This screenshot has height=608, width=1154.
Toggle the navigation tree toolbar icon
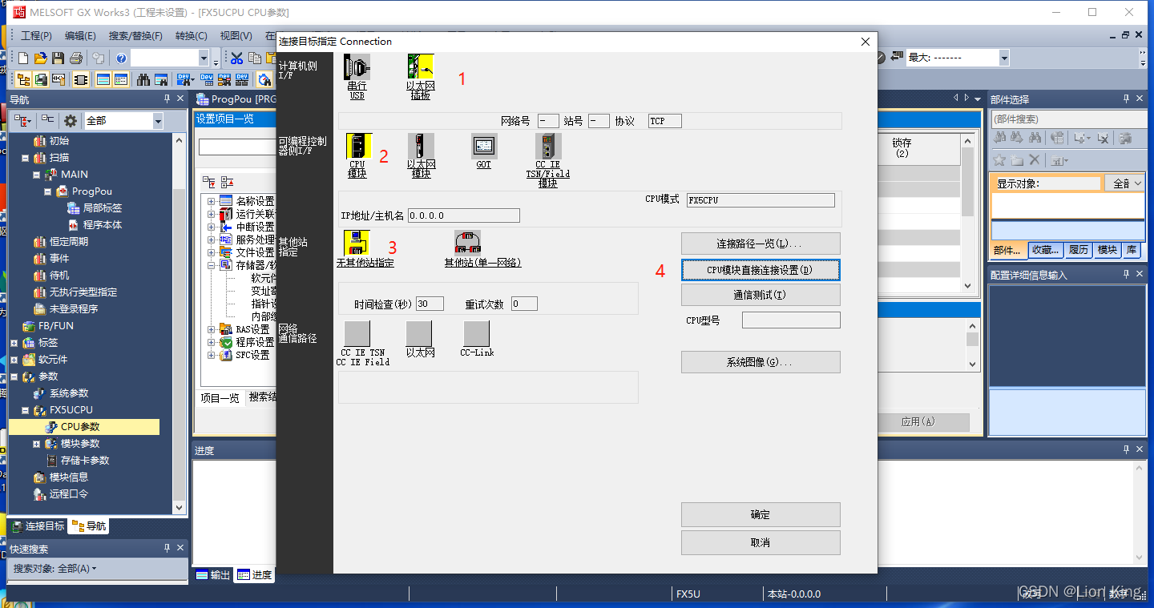[23, 79]
